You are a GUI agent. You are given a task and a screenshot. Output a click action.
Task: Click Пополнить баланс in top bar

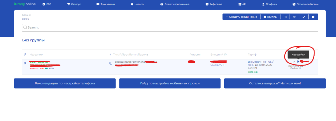(305, 4)
